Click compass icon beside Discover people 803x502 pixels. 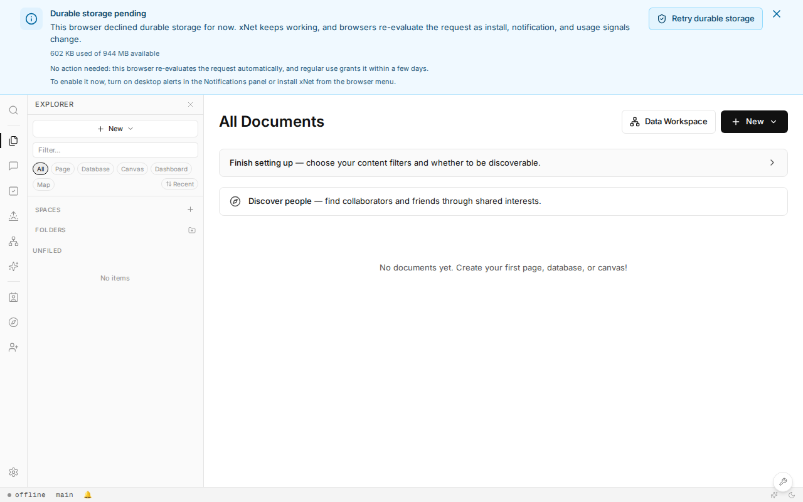tap(235, 201)
